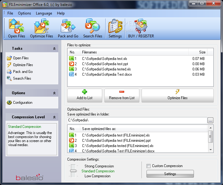223x185 pixels.
Task: Click green Standard Compression in left panel
Action: (24, 127)
